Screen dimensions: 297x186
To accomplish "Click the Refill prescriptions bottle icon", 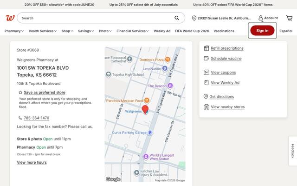I will tap(206, 48).
